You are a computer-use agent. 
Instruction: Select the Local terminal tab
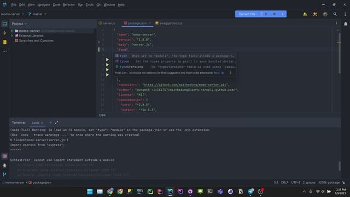[x=35, y=123]
